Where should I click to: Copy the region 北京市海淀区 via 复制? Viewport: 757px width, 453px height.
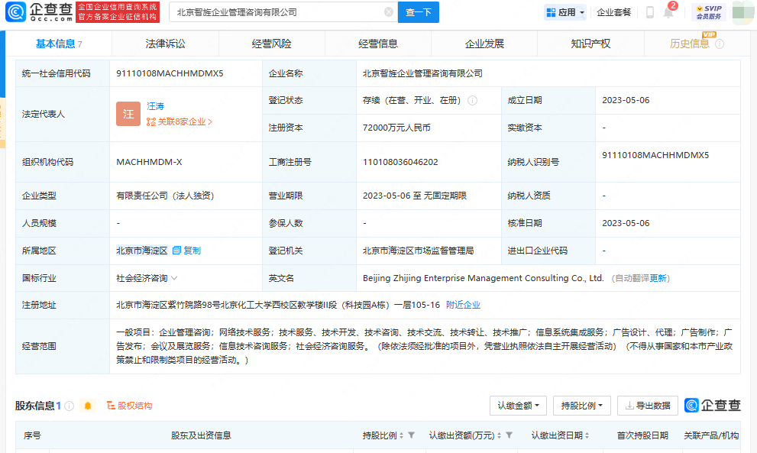[x=186, y=251]
